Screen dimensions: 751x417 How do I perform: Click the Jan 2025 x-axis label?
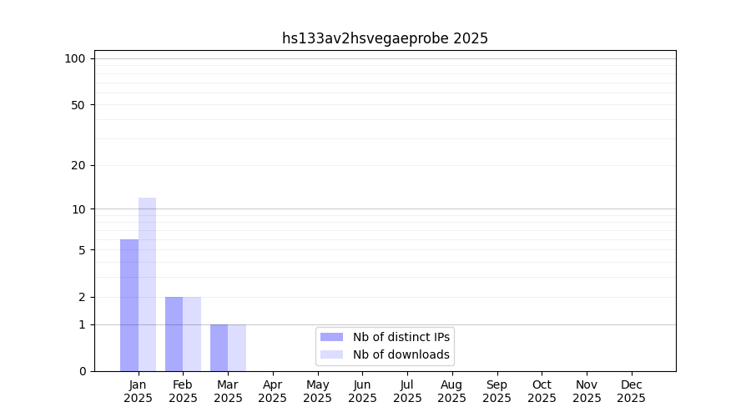click(x=139, y=391)
